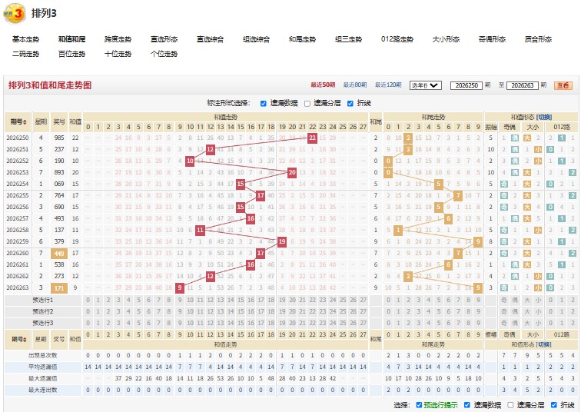Select 偶 cell in 预选行2 row
Screen dimensions: 581x412
click(x=515, y=311)
